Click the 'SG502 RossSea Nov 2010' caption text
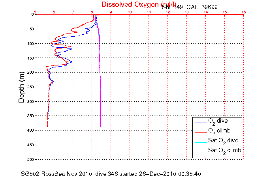 tap(56, 174)
